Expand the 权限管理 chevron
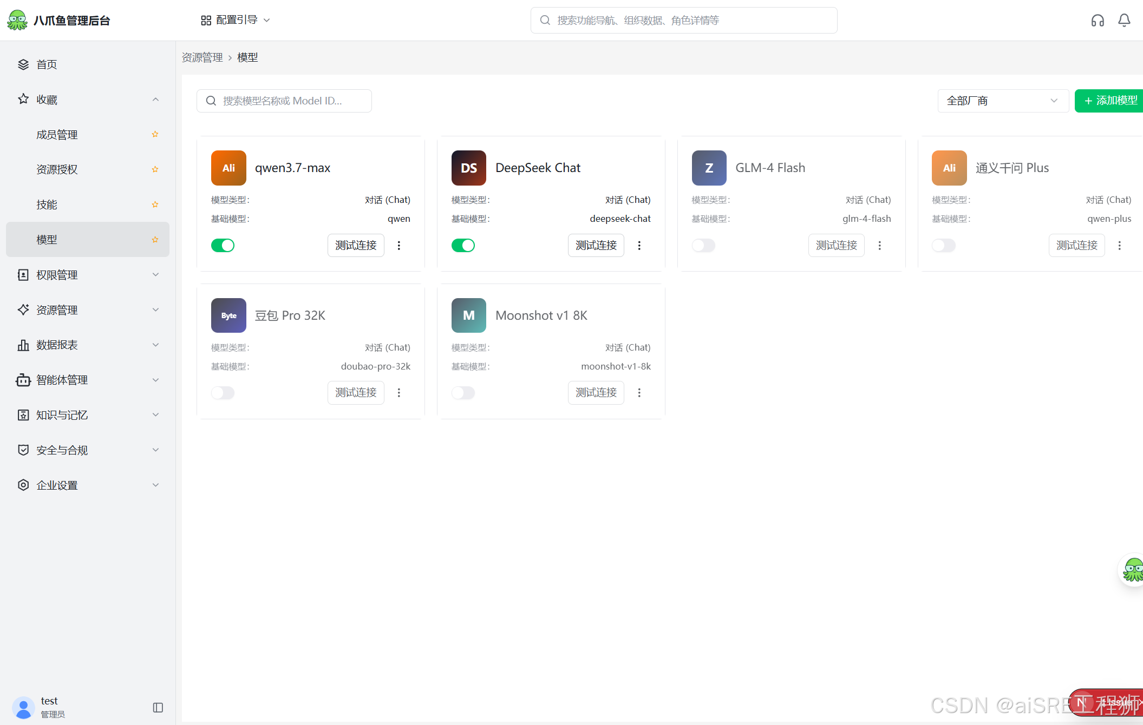The image size is (1143, 725). coord(156,275)
